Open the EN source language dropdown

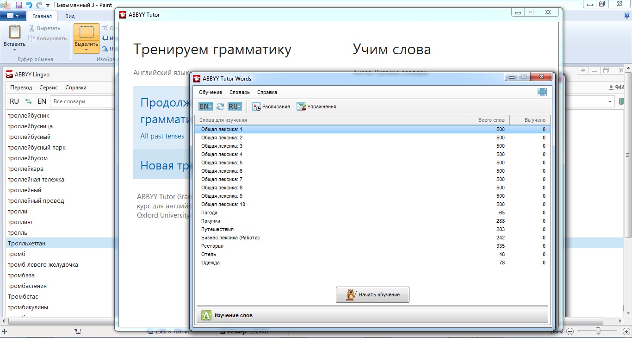[x=205, y=106]
